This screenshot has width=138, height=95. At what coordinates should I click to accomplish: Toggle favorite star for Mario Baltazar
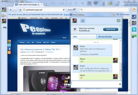click(119, 21)
